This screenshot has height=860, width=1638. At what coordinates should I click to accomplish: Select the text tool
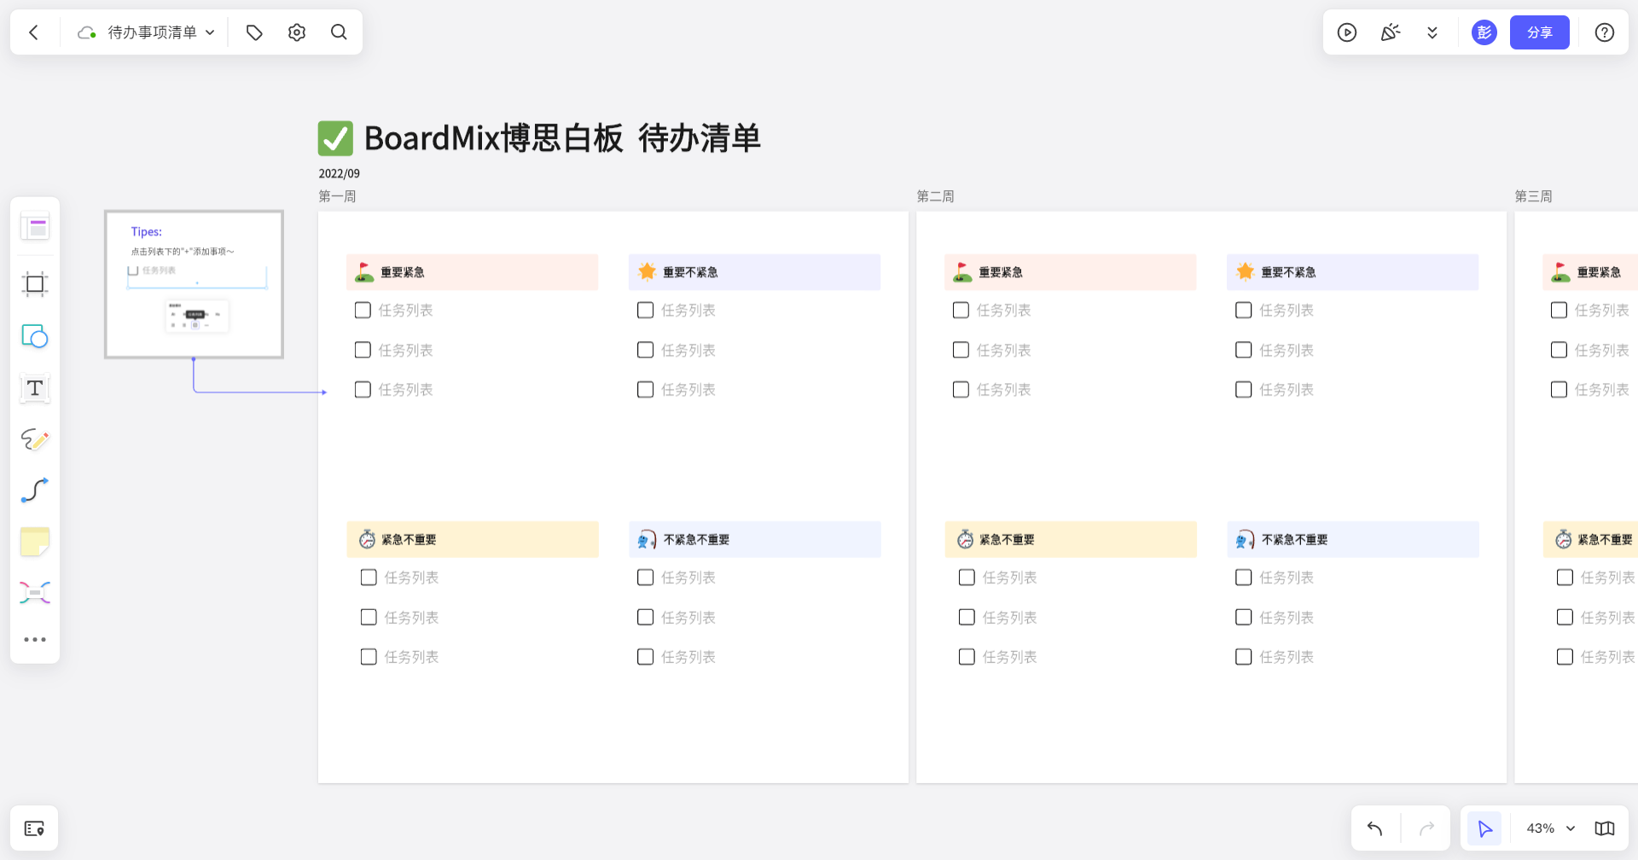pyautogui.click(x=35, y=388)
